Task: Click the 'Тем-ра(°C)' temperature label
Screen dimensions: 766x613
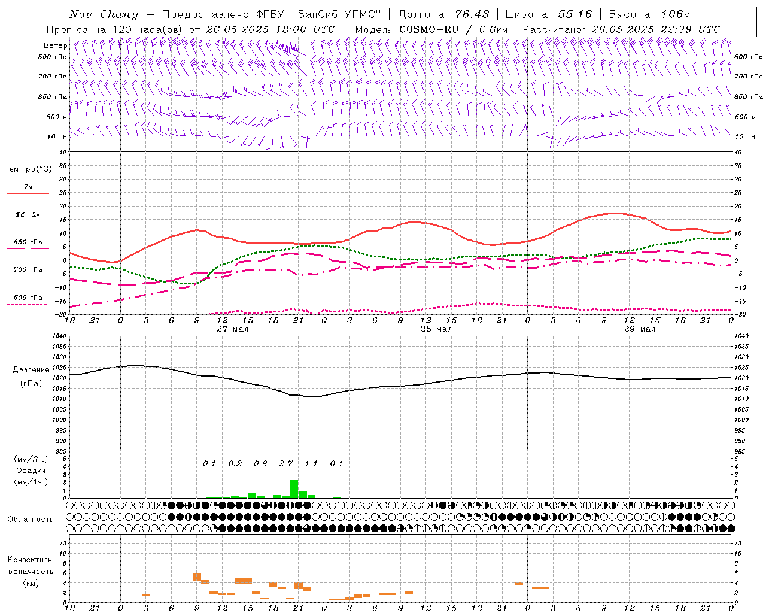Action: (28, 169)
